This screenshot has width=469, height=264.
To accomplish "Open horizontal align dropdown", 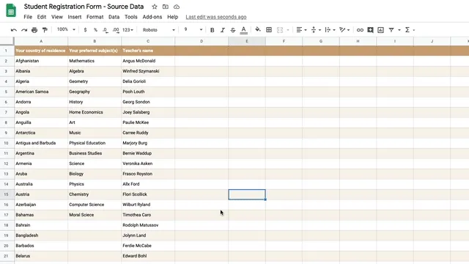I will [301, 30].
